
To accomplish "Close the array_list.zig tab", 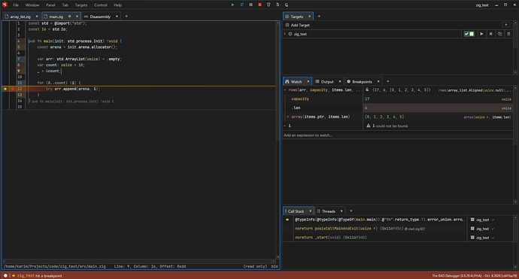I will 37,17.
